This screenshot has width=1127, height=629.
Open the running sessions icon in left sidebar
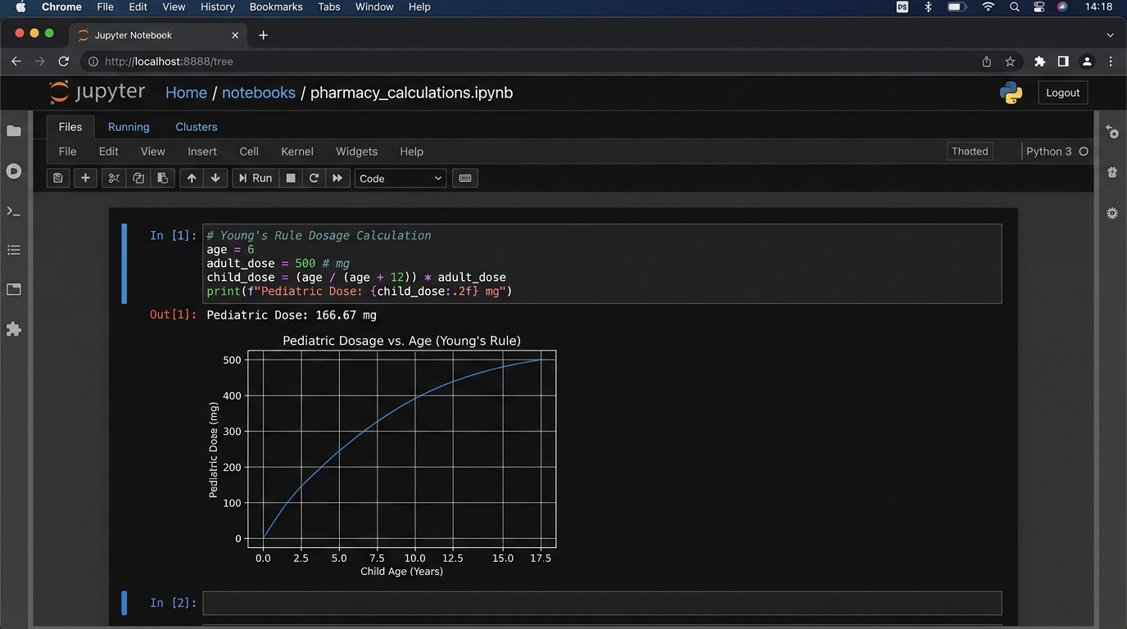point(14,171)
